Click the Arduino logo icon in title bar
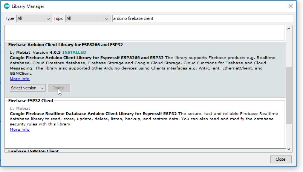 [7, 6]
